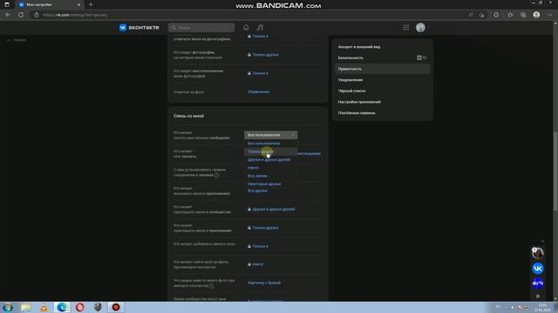Viewport: 558px width, 313px height.
Task: Click help icon next to contacts import photo
Action: (x=211, y=286)
